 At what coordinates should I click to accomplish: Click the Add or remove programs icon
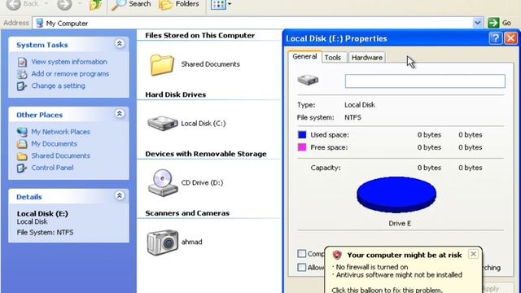[22, 74]
